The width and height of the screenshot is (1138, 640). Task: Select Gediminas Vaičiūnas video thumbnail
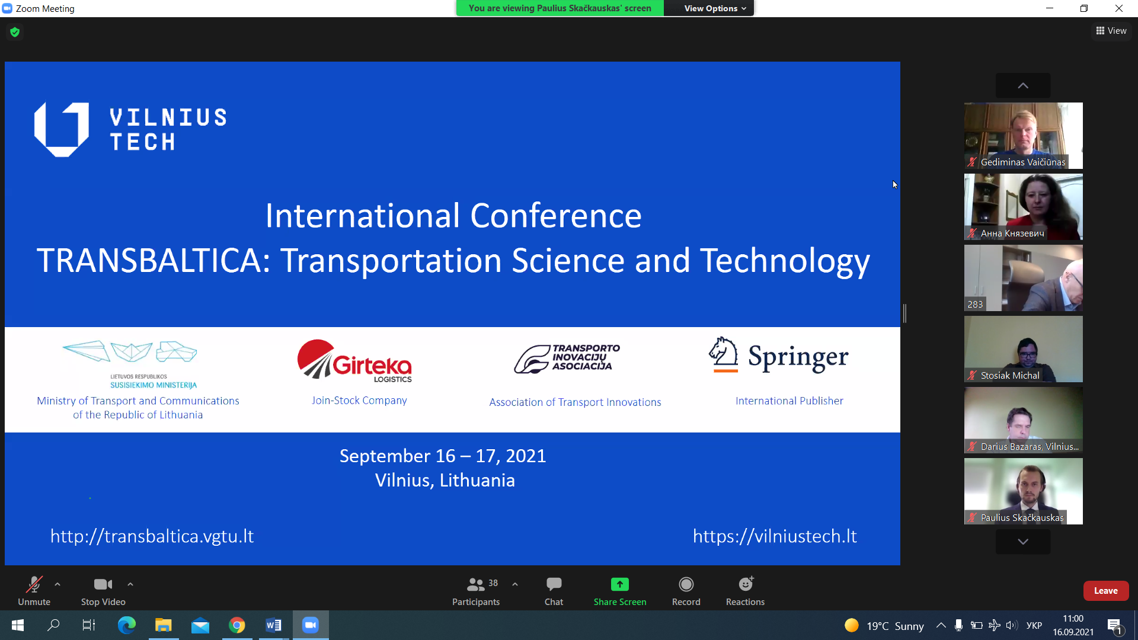[1023, 136]
